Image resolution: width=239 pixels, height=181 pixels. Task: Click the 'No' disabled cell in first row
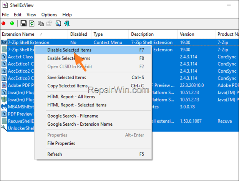point(73,42)
